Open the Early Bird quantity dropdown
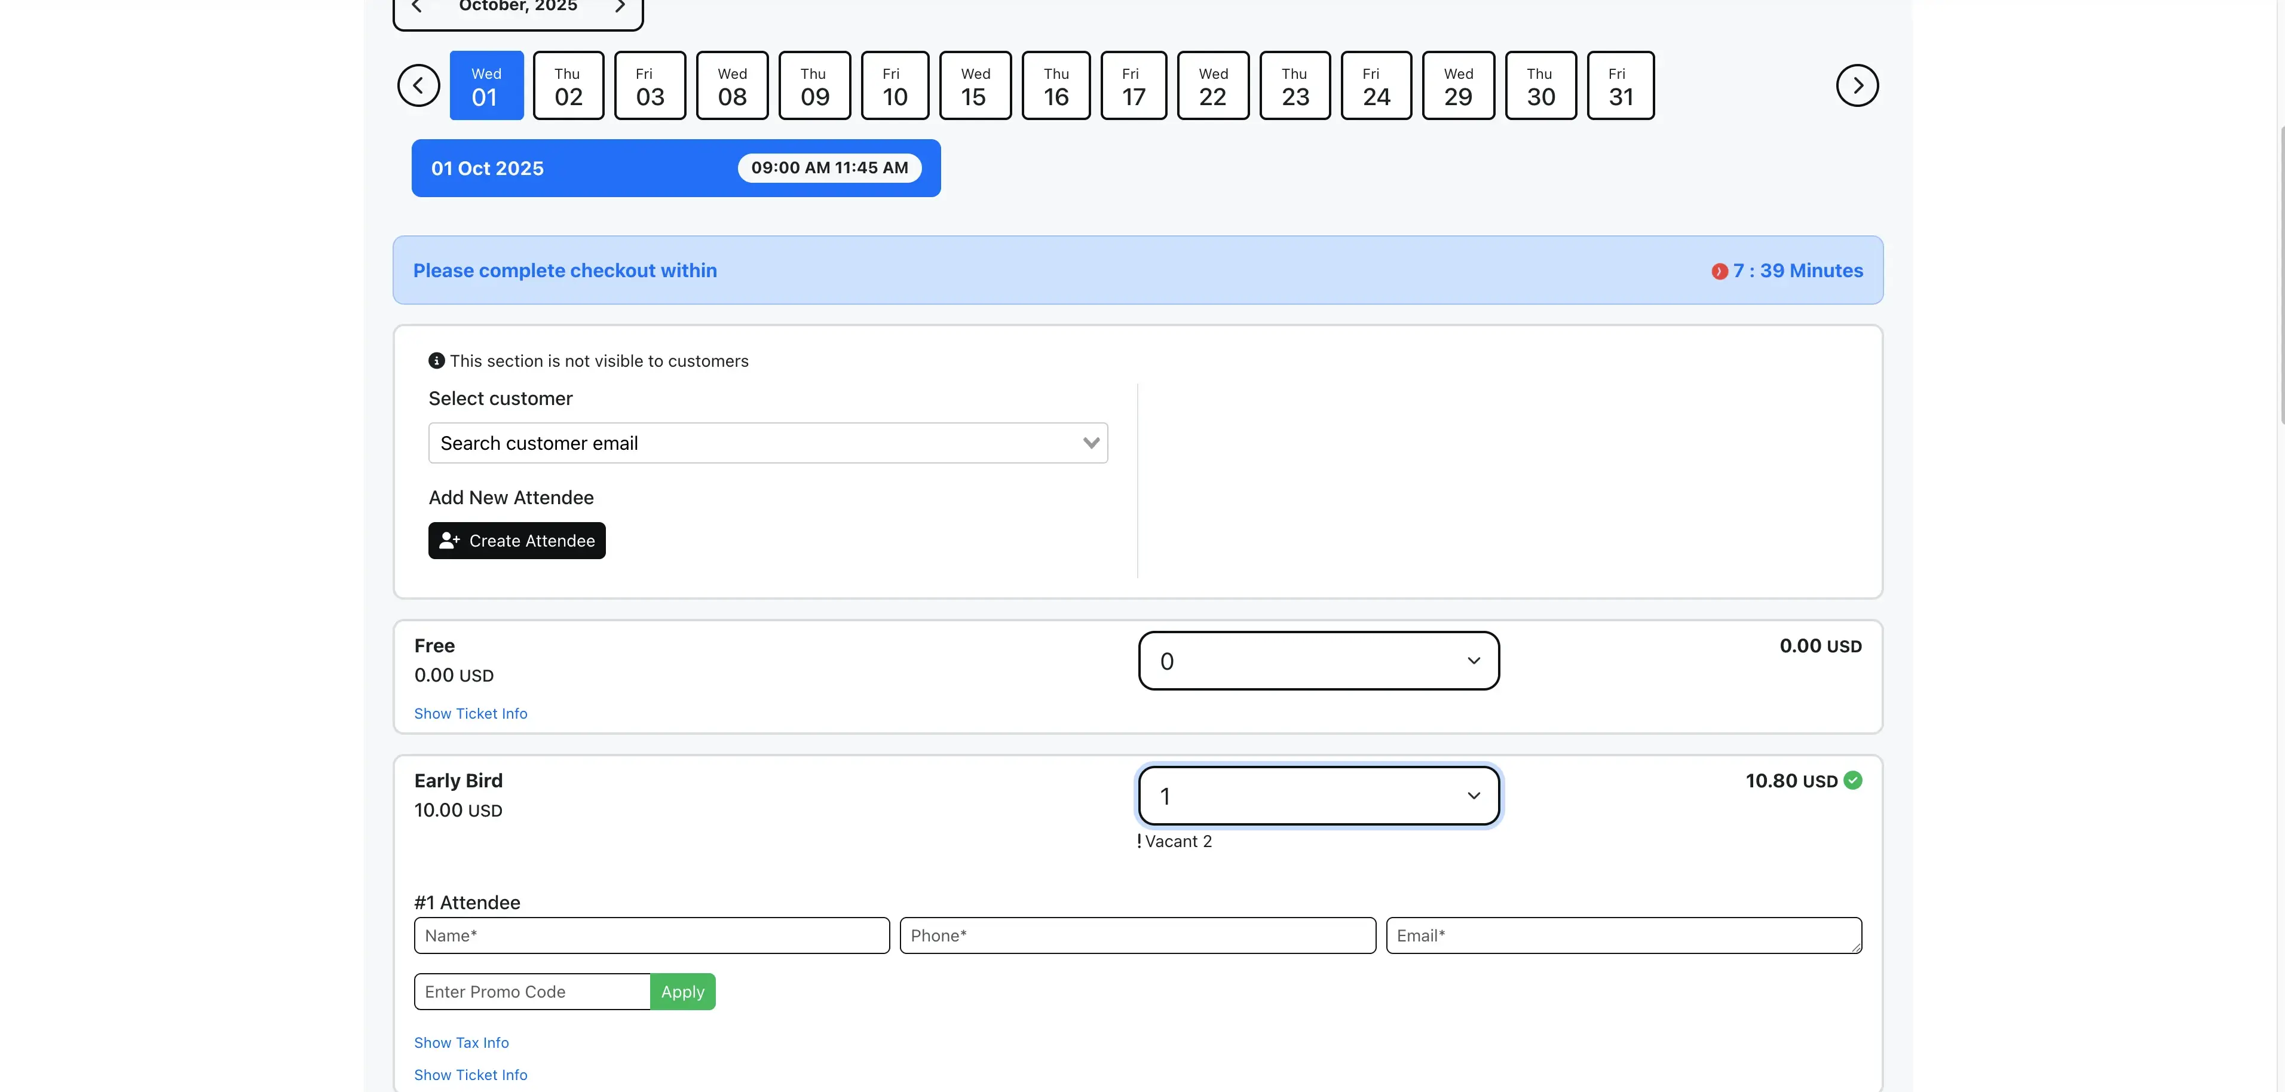2285x1092 pixels. click(1318, 796)
